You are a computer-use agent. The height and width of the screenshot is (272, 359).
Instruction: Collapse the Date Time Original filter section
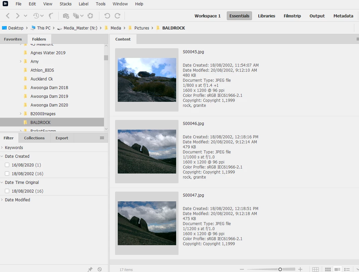click(x=2, y=183)
